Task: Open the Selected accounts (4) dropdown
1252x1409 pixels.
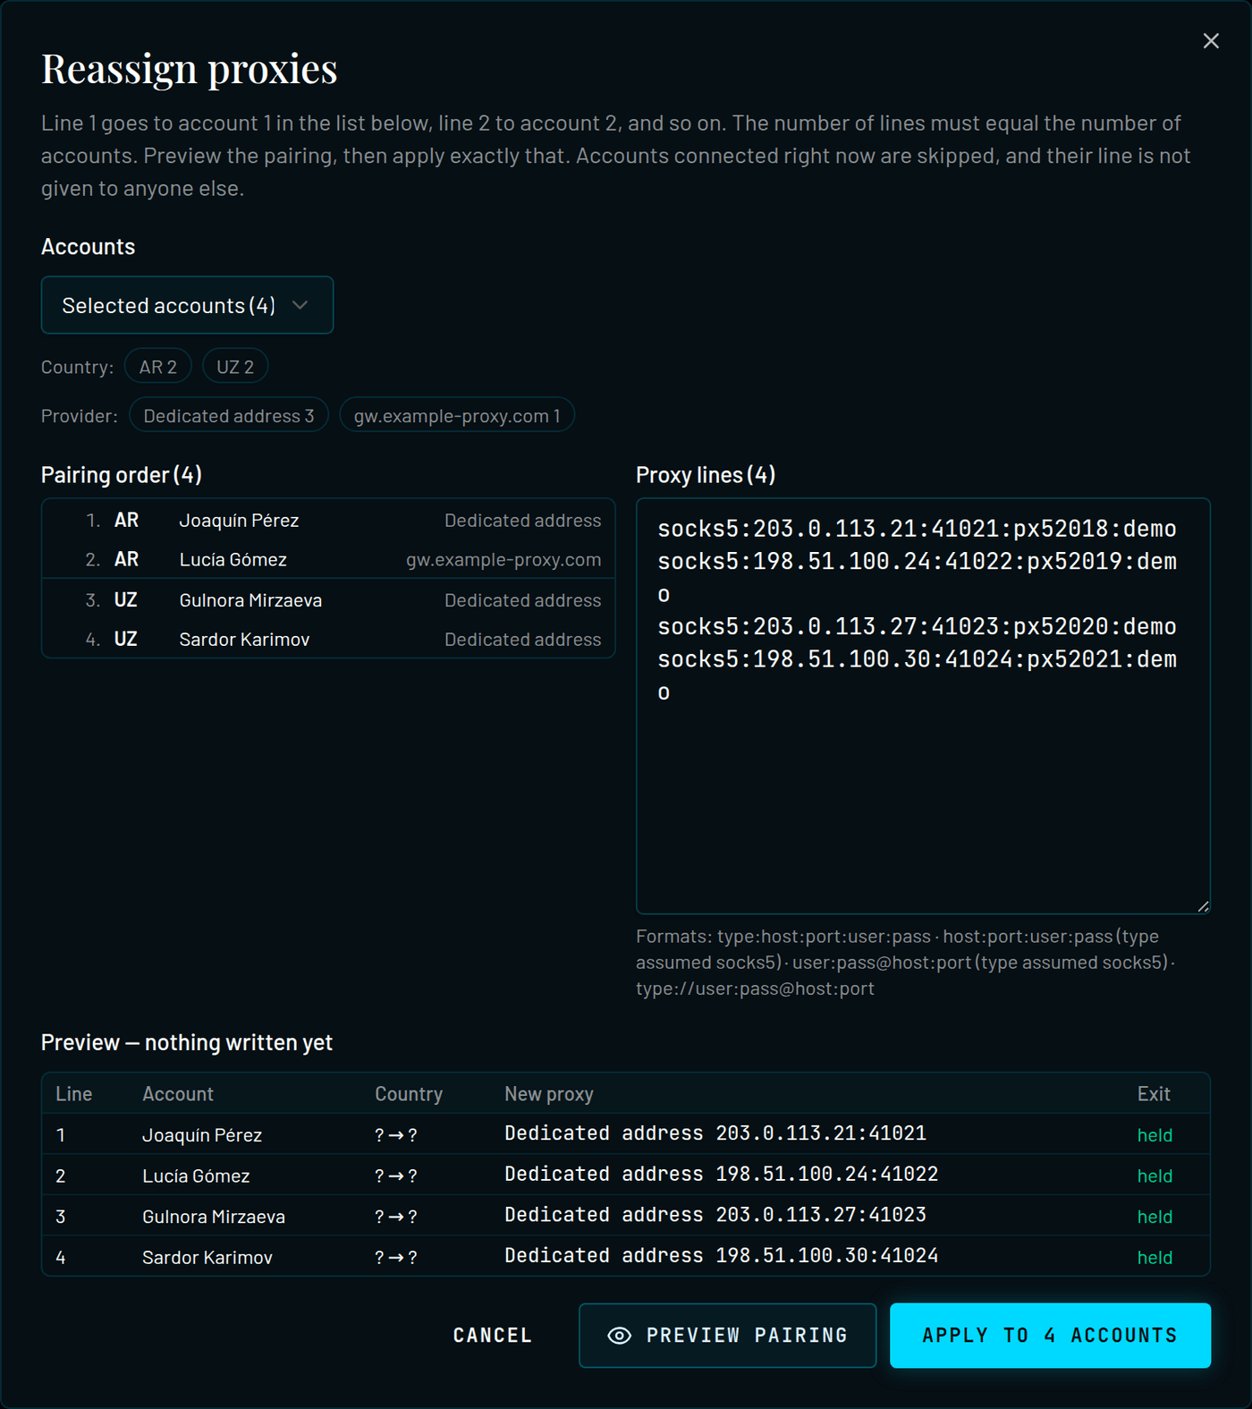Action: tap(187, 305)
